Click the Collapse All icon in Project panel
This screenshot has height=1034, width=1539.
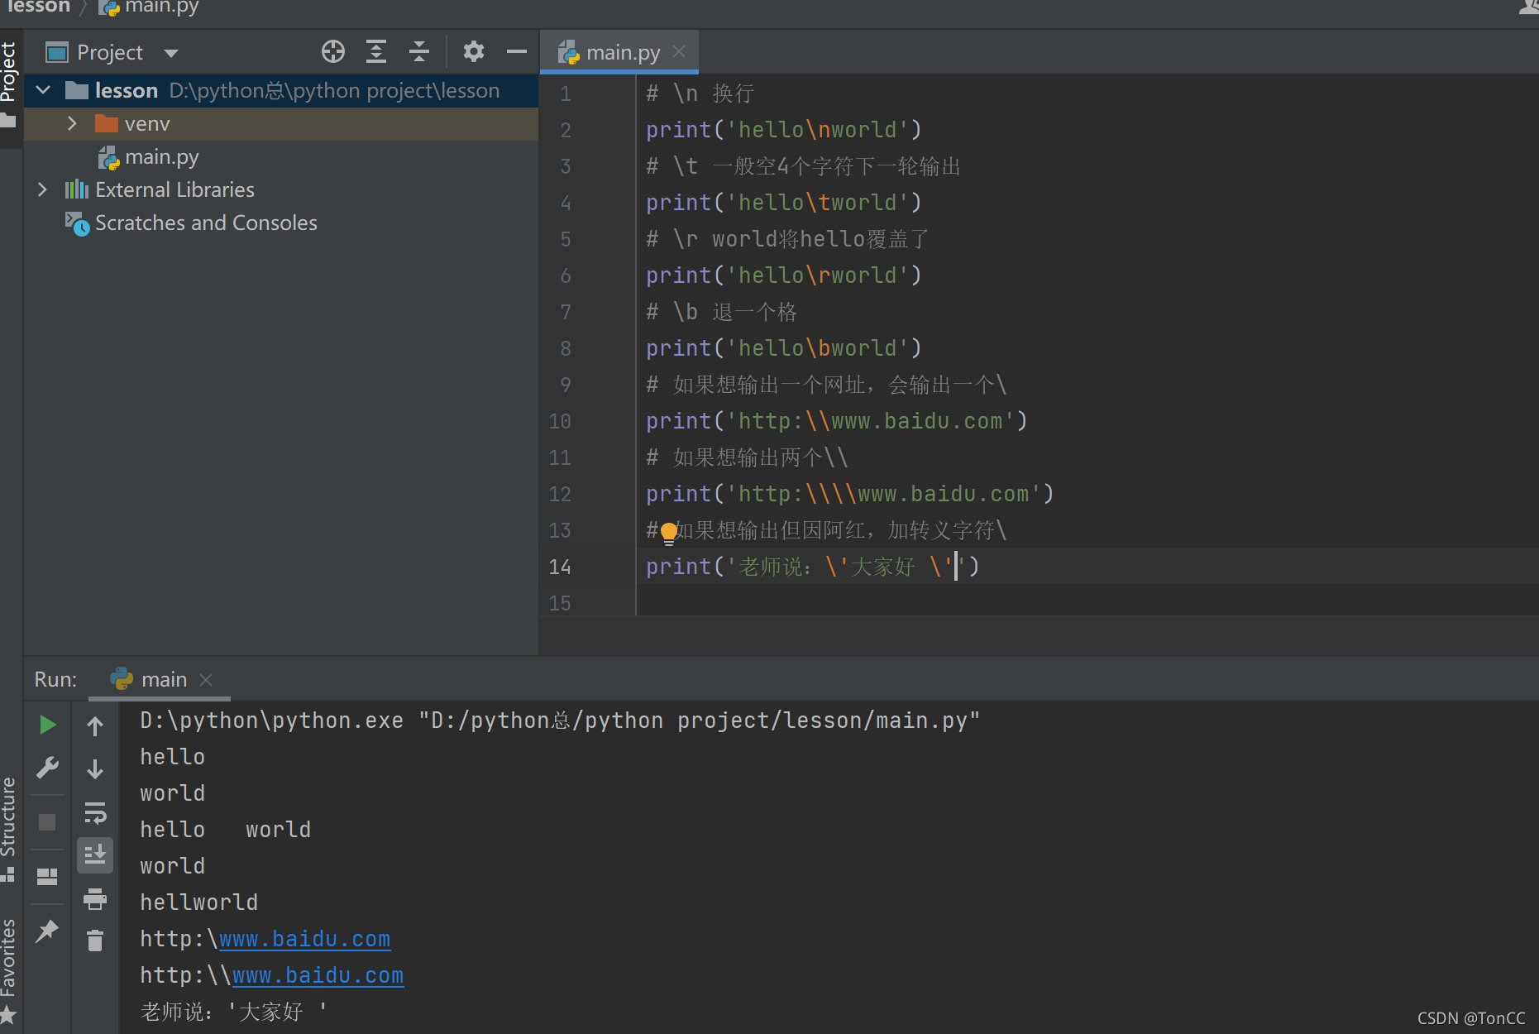[x=419, y=52]
